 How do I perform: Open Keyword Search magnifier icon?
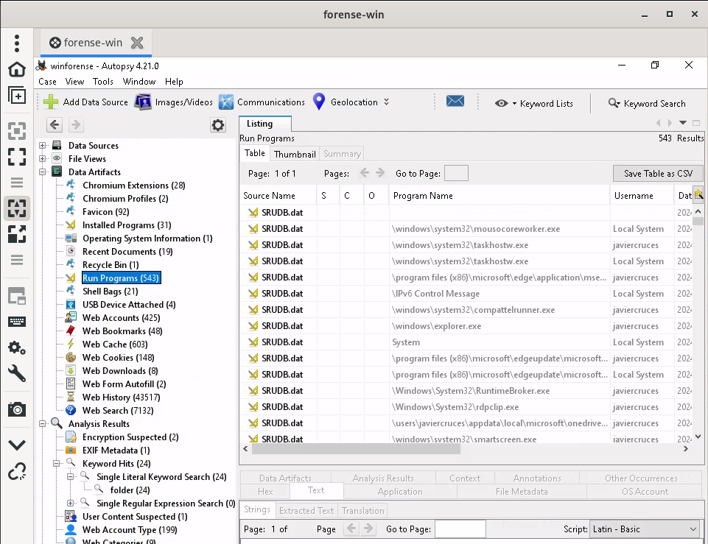(614, 103)
